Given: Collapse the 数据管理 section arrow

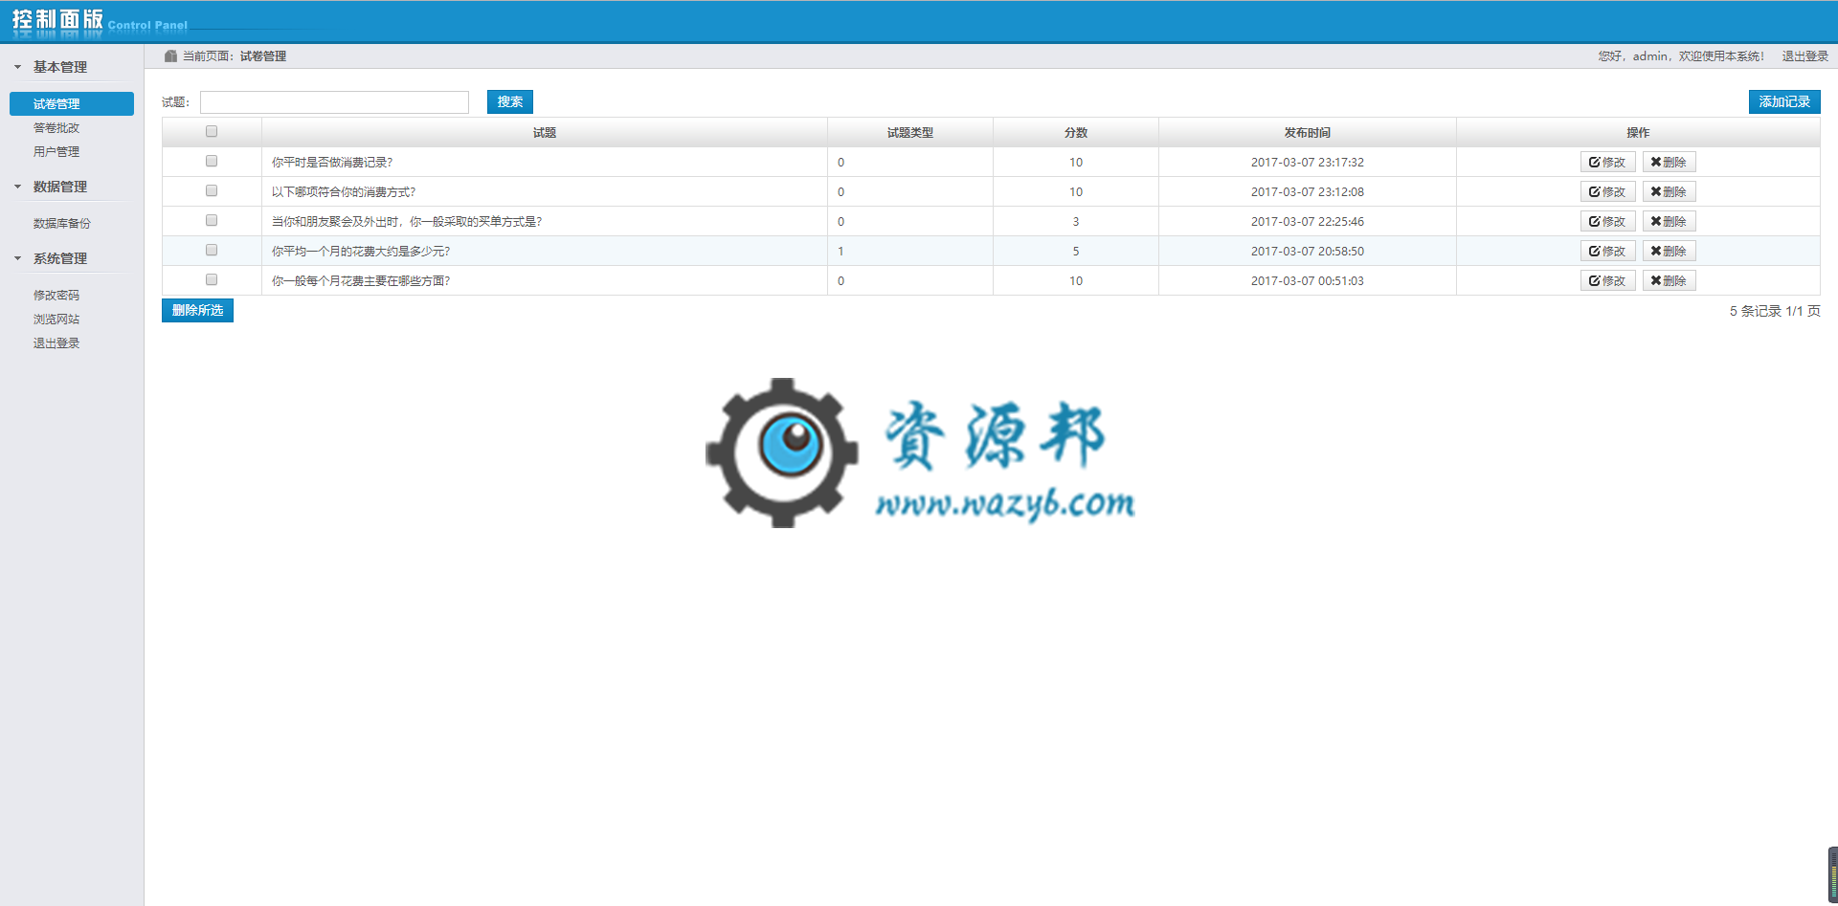Looking at the screenshot, I should click(x=17, y=187).
